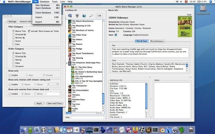Viewport: 215px width, 134px height.
Task: Open search with the magnifying glass icon
Action: [x=91, y=16]
